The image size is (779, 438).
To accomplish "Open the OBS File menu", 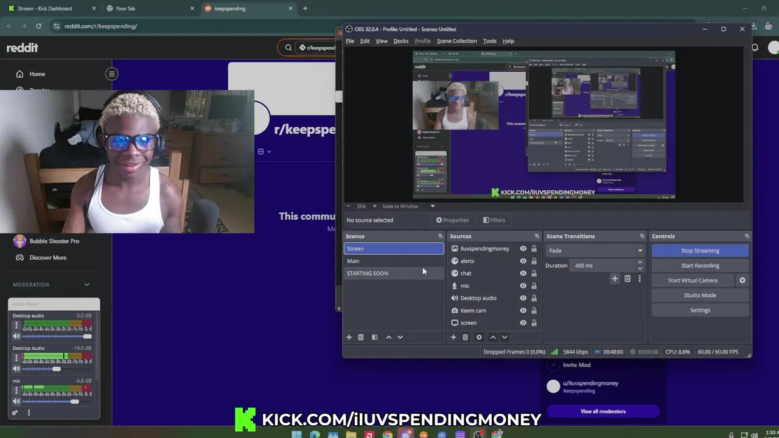I will [x=350, y=41].
